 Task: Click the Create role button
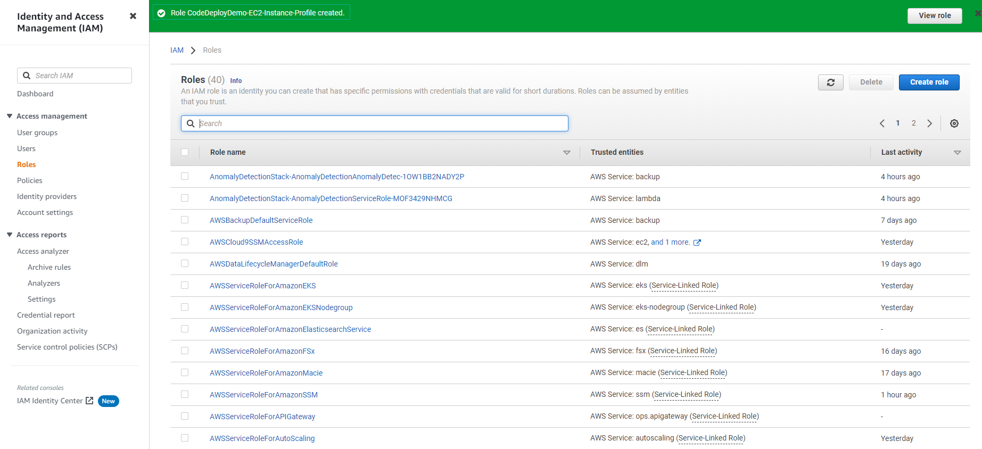coord(929,82)
